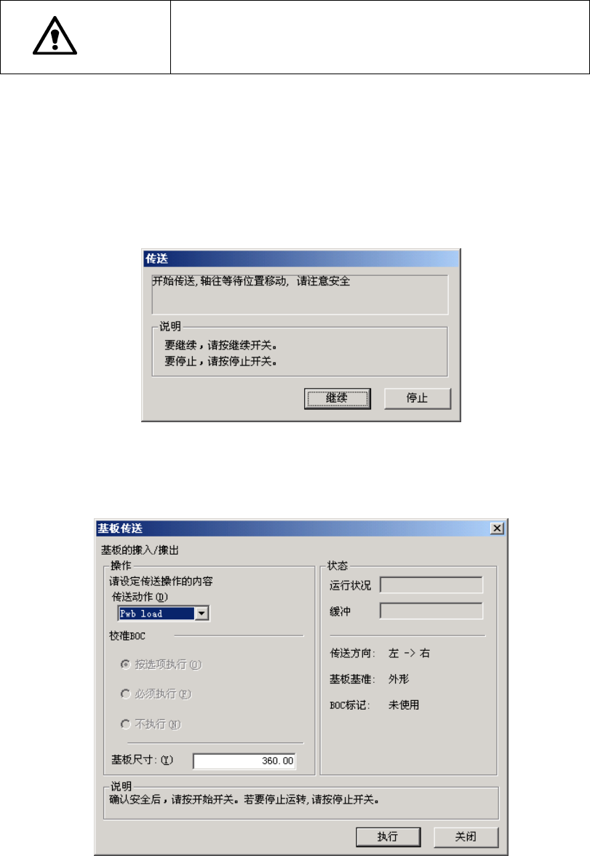Click the 执行 button
590x856 pixels.
click(388, 836)
